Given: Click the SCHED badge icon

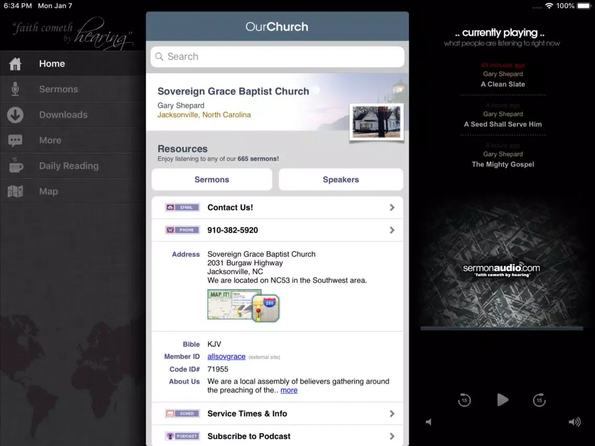Looking at the screenshot, I should [182, 414].
